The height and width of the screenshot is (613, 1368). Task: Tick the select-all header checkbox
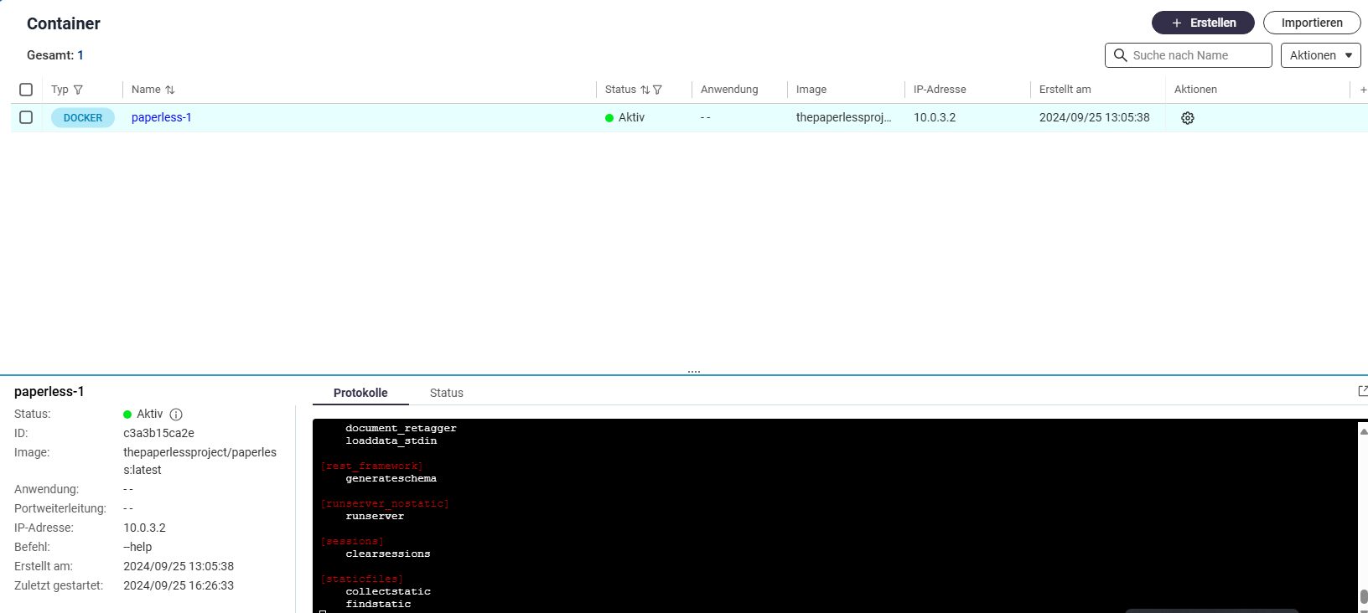pyautogui.click(x=26, y=90)
